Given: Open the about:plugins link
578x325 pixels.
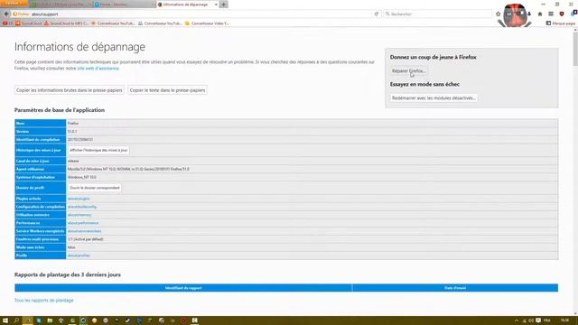Looking at the screenshot, I should pyautogui.click(x=79, y=199).
